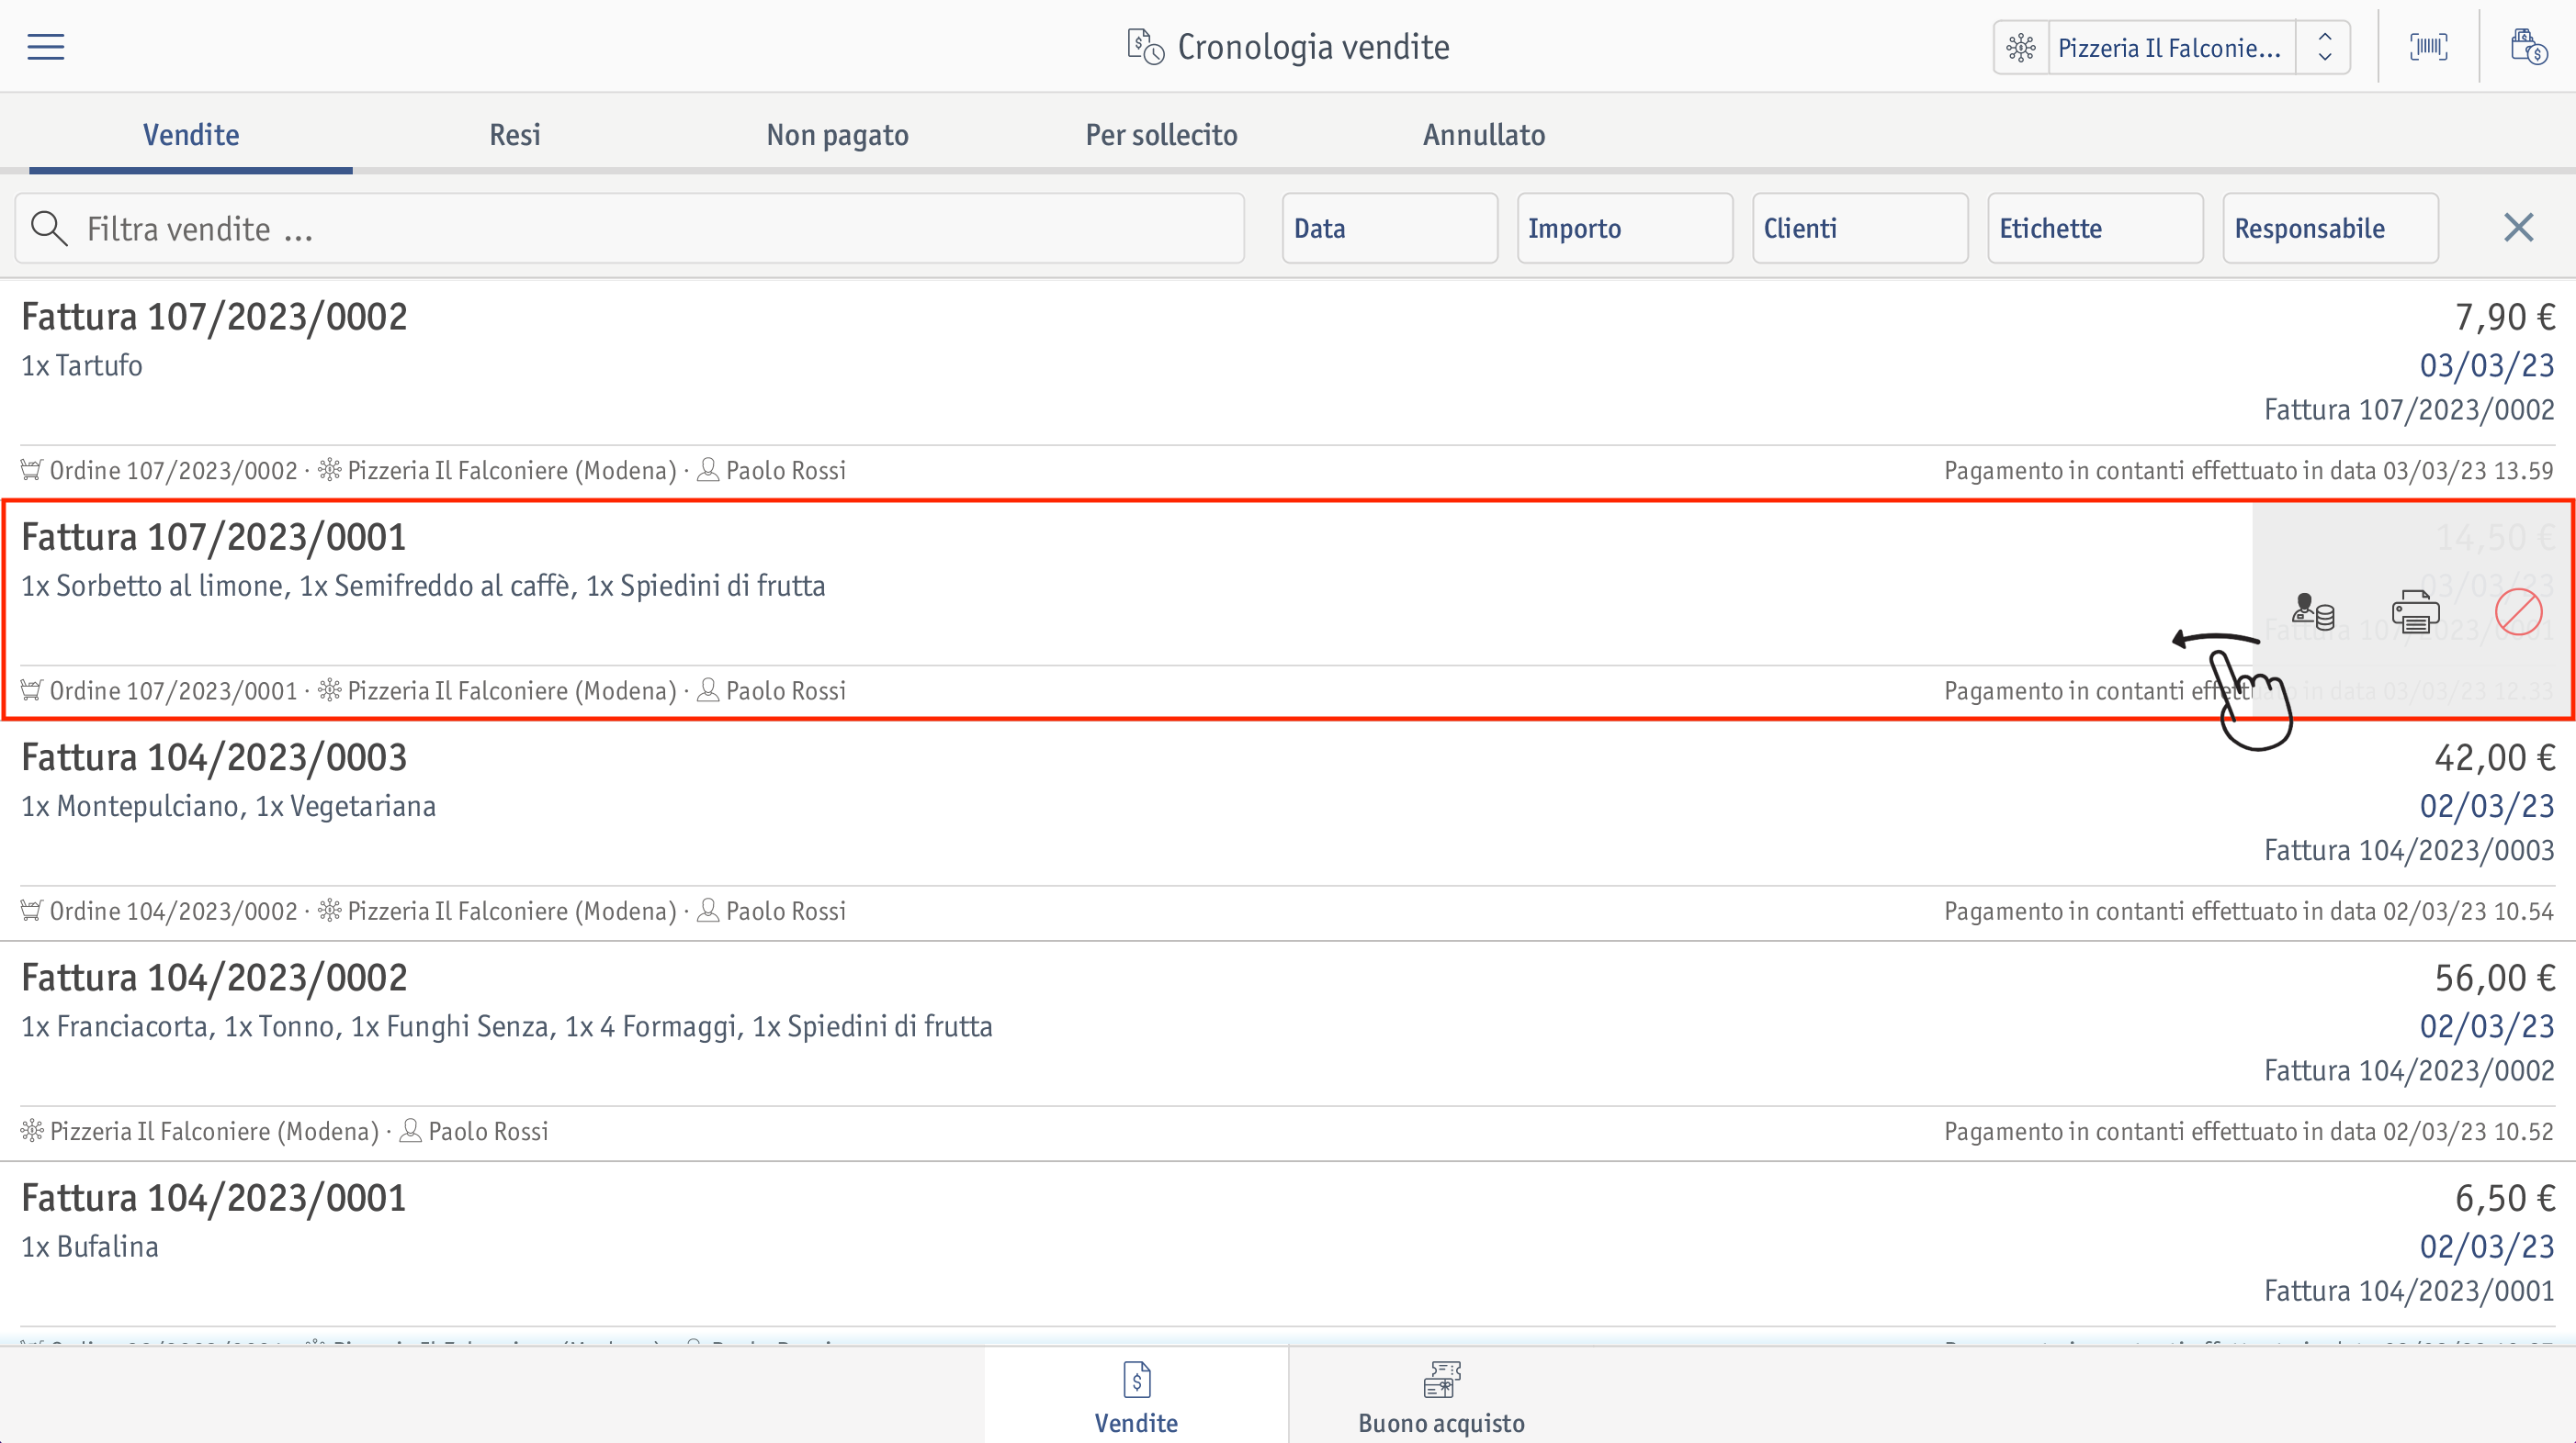Image resolution: width=2576 pixels, height=1443 pixels.
Task: Click the 42,00 € amount
Action: point(2494,758)
